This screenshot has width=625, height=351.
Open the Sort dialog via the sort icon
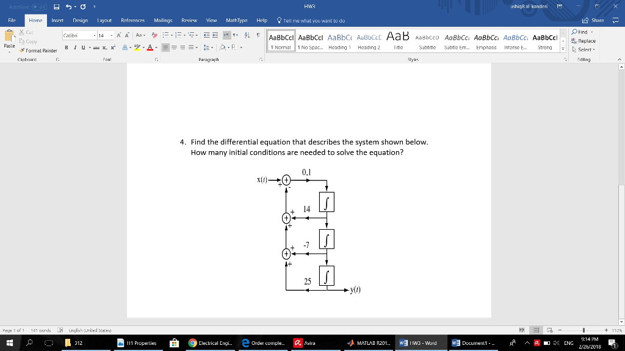click(247, 35)
